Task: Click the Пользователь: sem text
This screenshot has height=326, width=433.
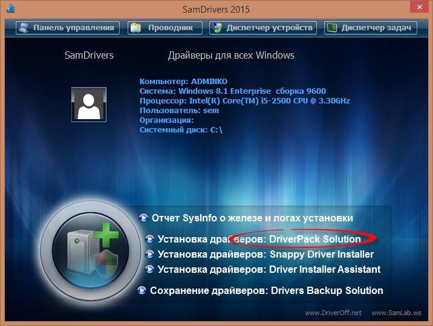Action: click(179, 111)
